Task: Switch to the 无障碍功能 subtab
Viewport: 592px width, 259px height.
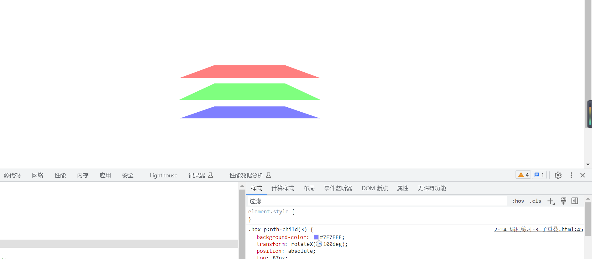Action: click(x=432, y=188)
